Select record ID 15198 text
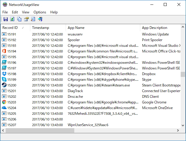Image resolution: width=186 pixels, height=141 pixels. click(12, 74)
